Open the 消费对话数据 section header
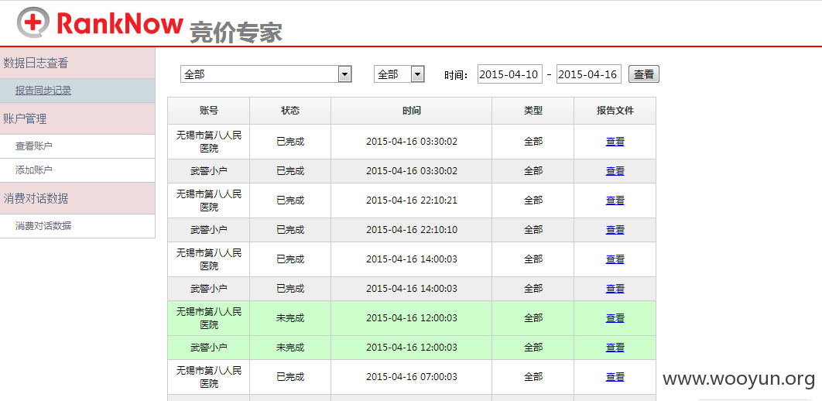 point(77,198)
